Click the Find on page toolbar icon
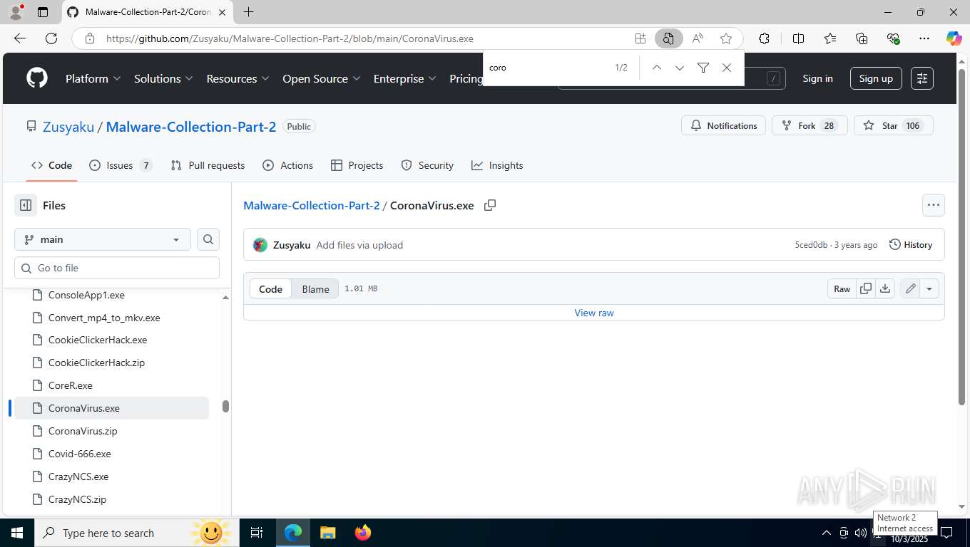970x547 pixels. [x=668, y=38]
